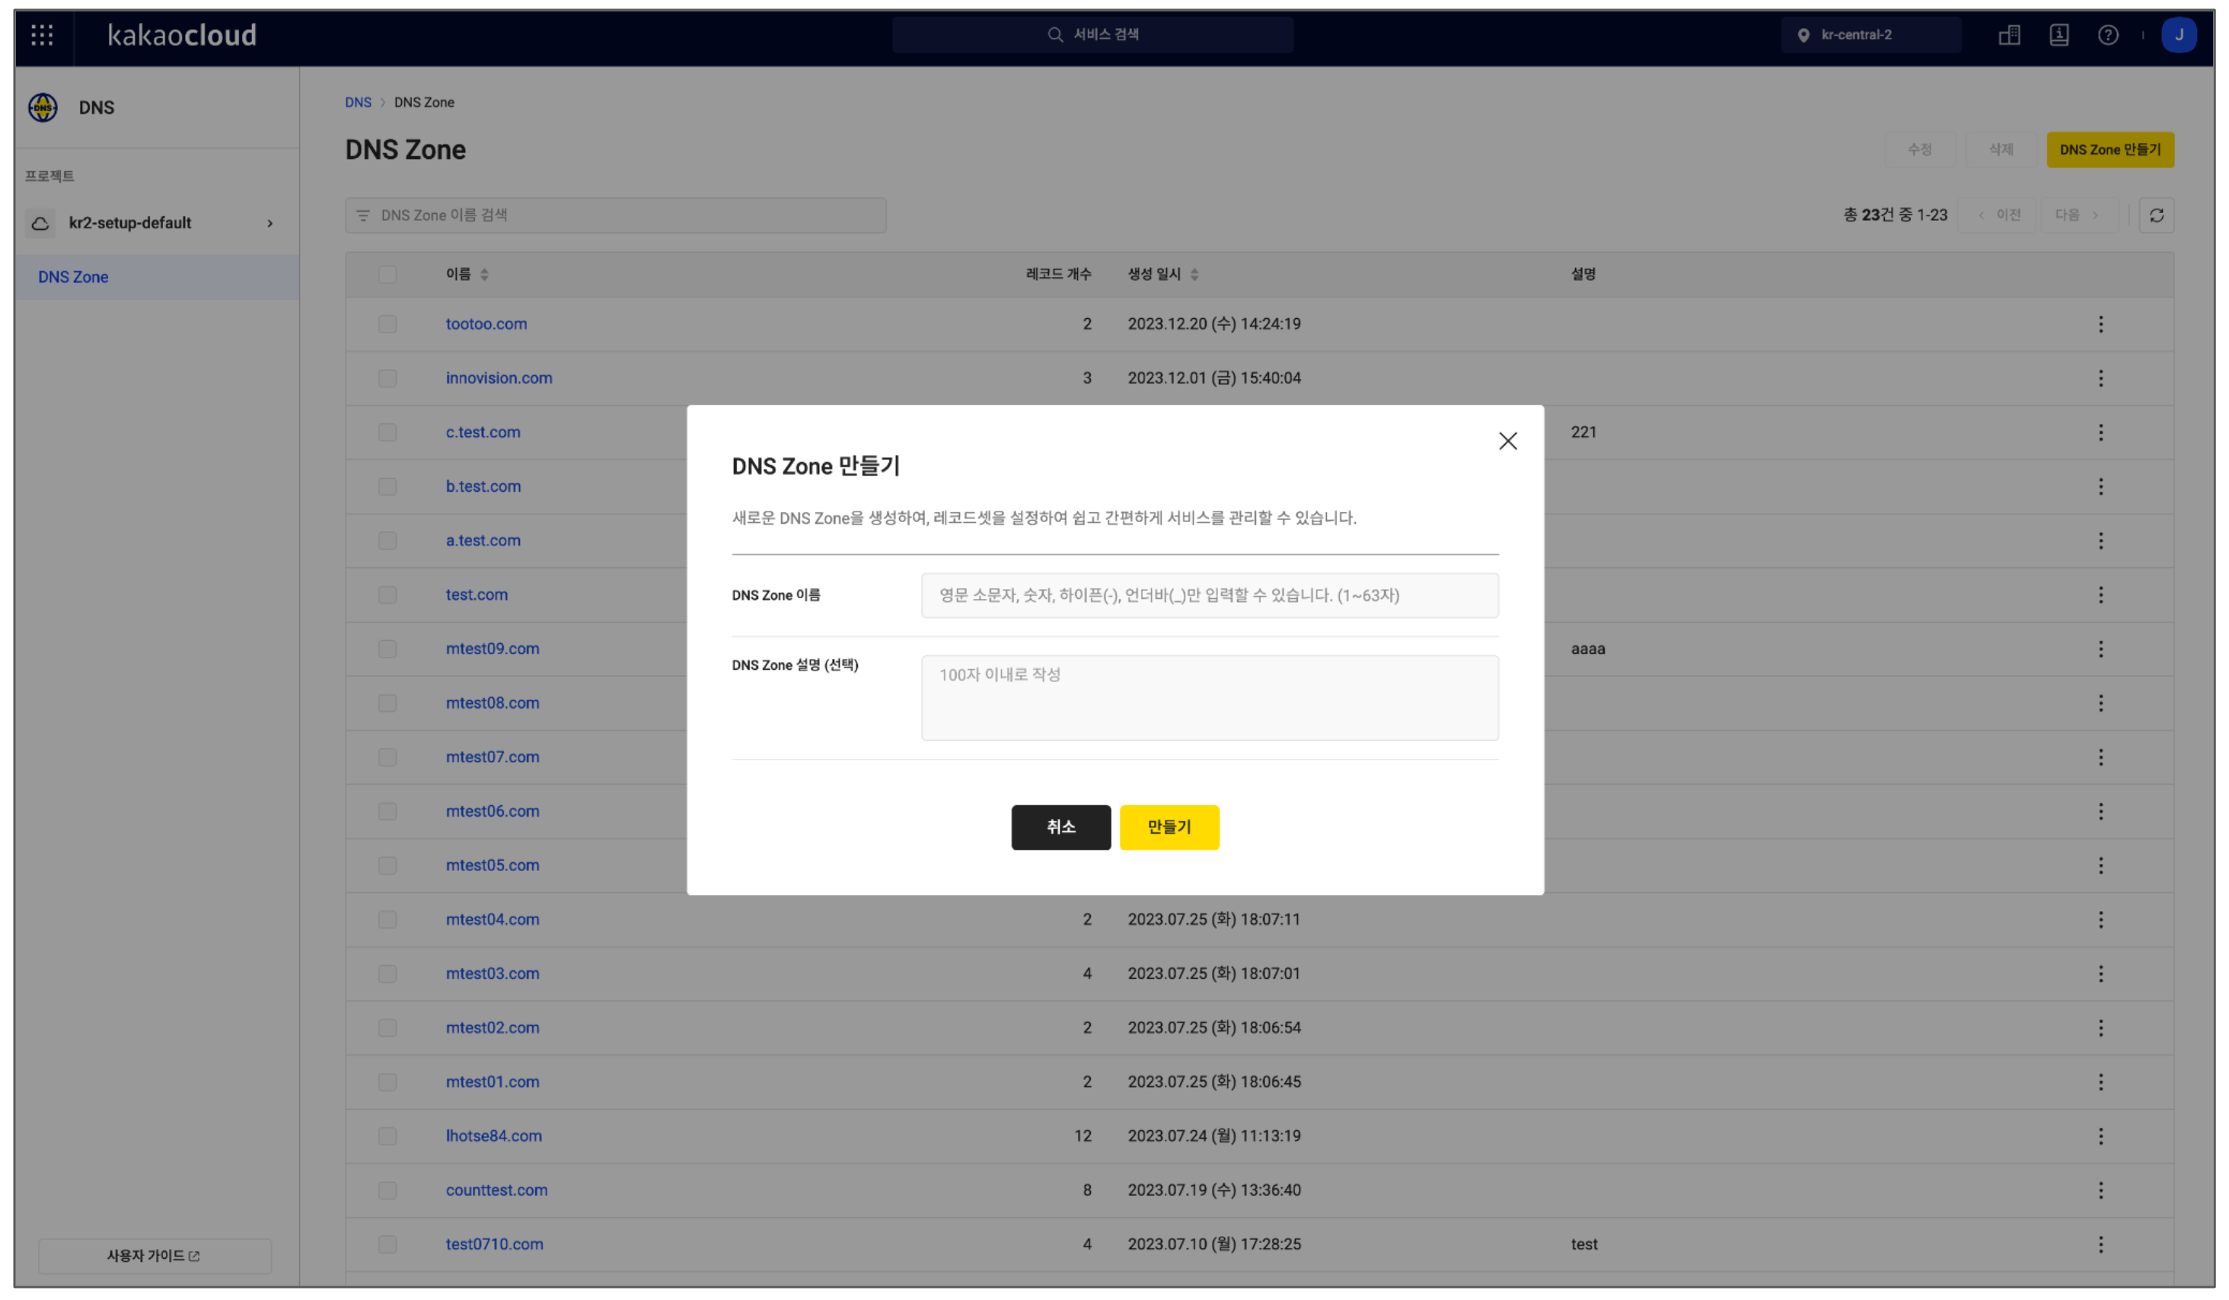The height and width of the screenshot is (1300, 2229).
Task: Focus the DNS Zone 설명 textarea
Action: (x=1209, y=698)
